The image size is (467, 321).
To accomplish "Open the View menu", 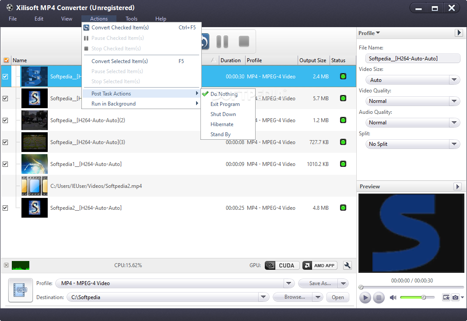I will (x=67, y=19).
